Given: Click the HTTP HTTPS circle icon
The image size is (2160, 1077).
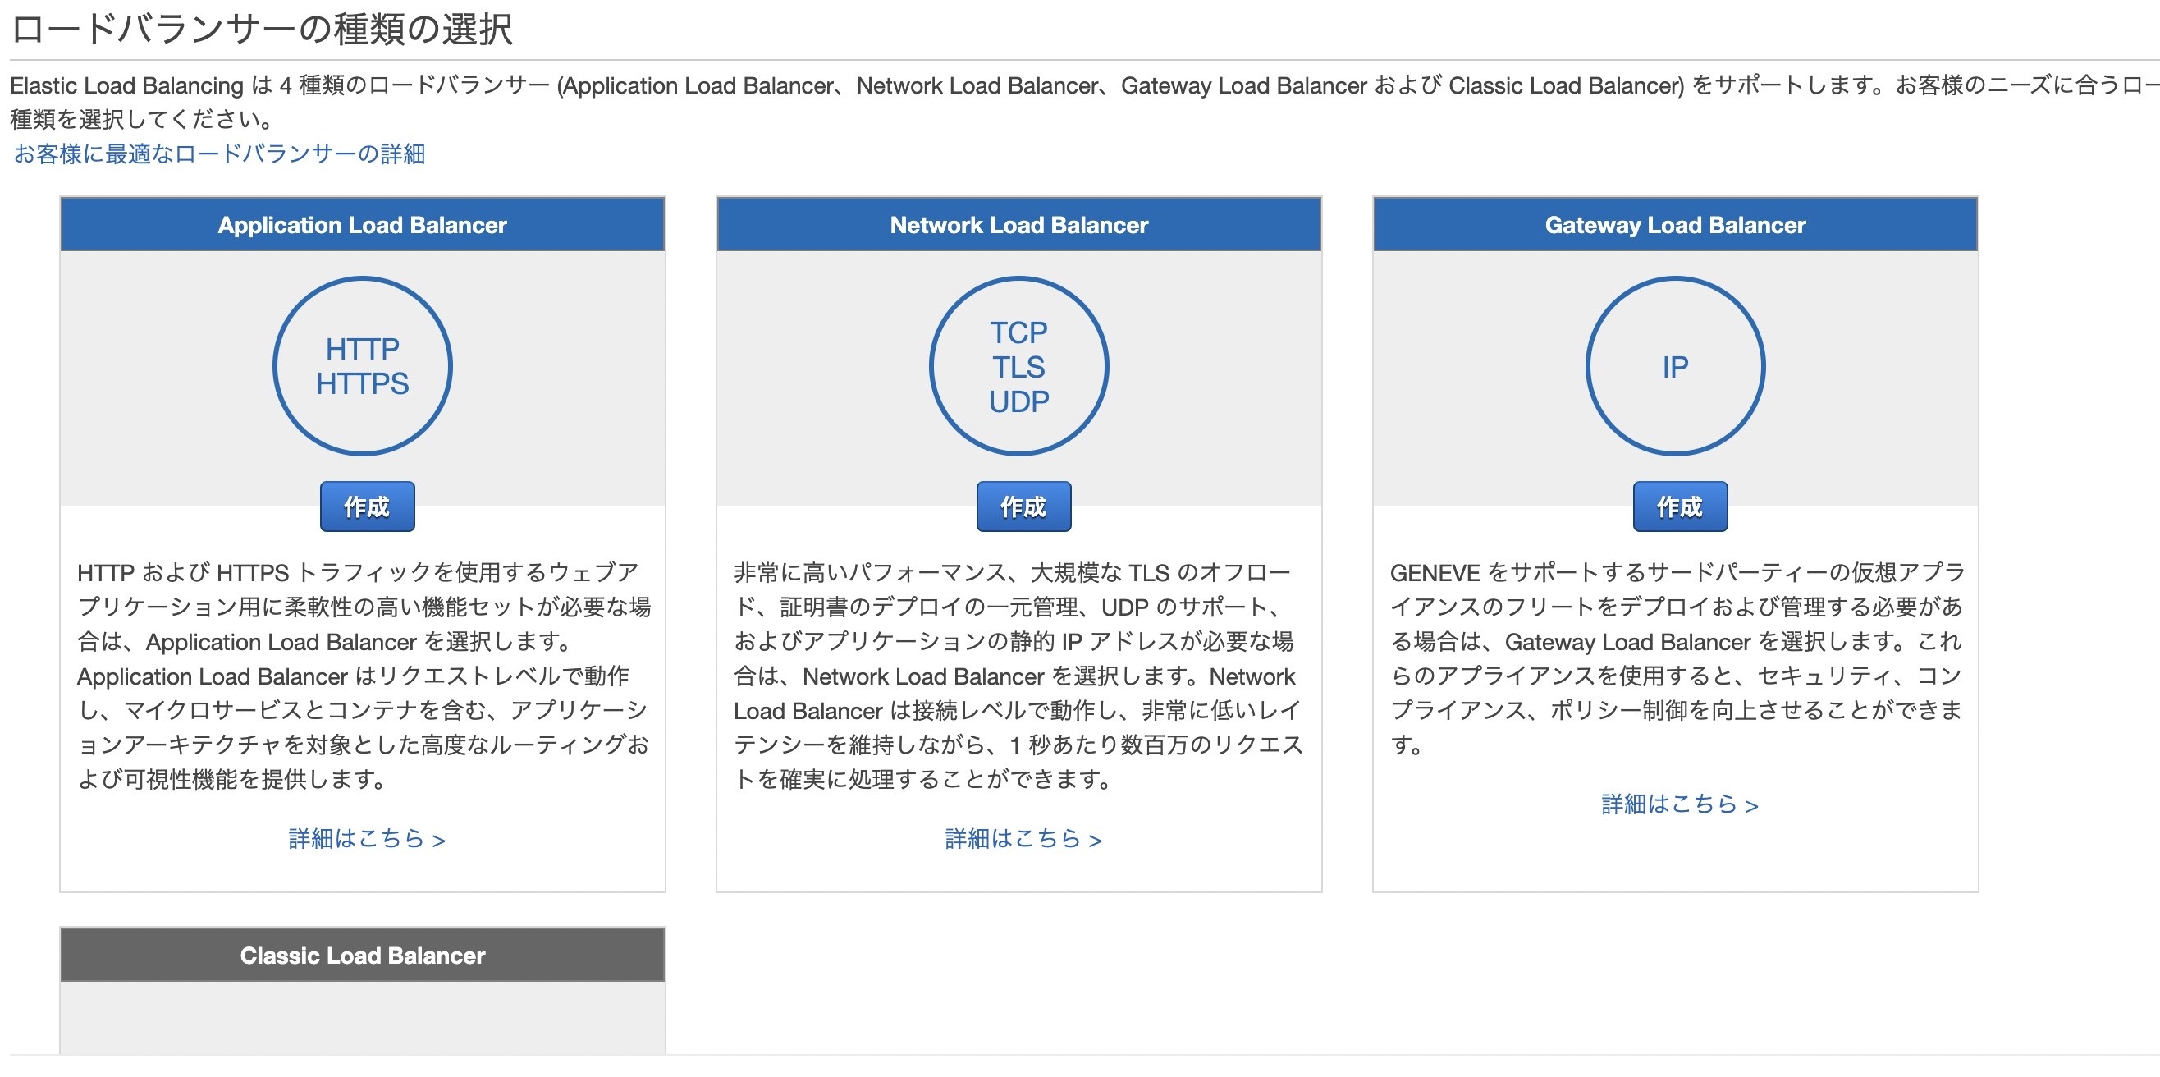Looking at the screenshot, I should pos(362,366).
